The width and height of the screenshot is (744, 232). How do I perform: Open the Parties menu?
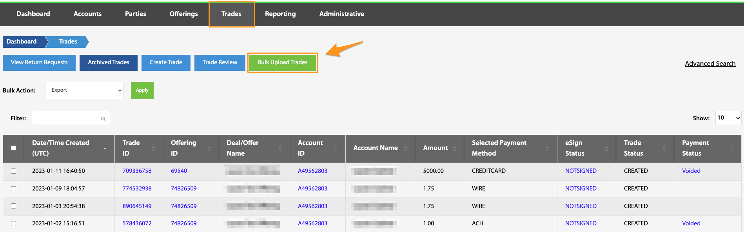pos(136,14)
